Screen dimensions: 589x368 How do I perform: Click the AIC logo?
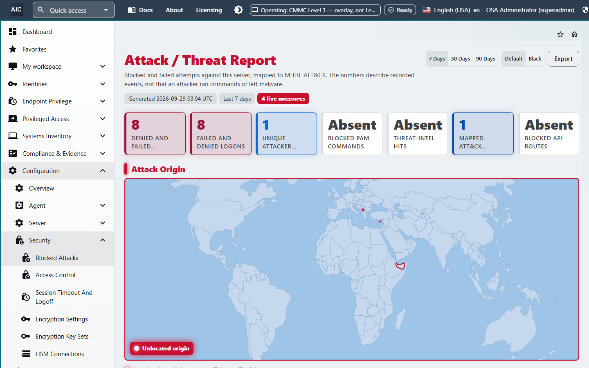(16, 9)
